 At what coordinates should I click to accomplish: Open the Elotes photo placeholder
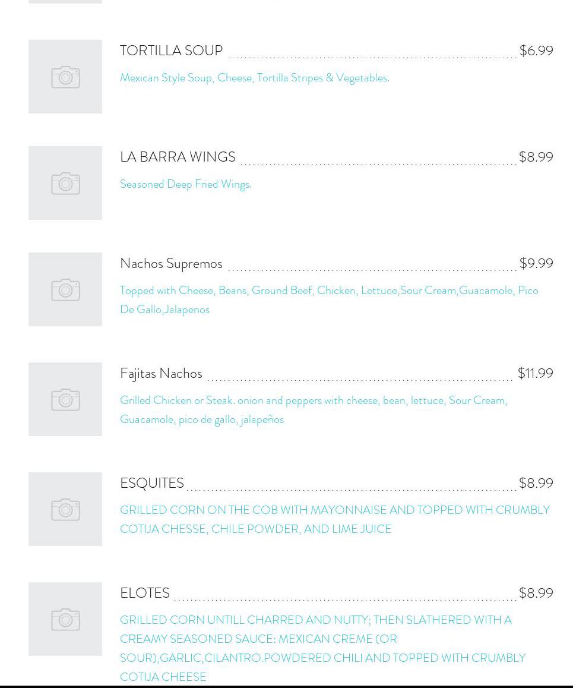tap(65, 619)
